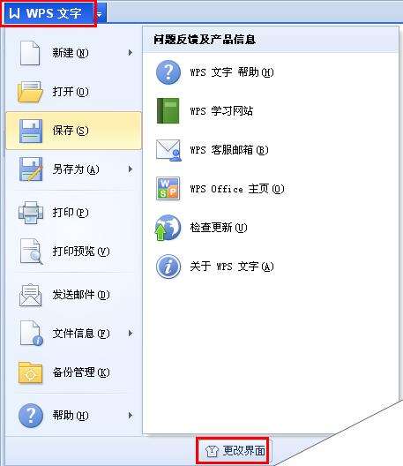Expand the 另存为 submenu arrow
The height and width of the screenshot is (466, 403).
(131, 169)
